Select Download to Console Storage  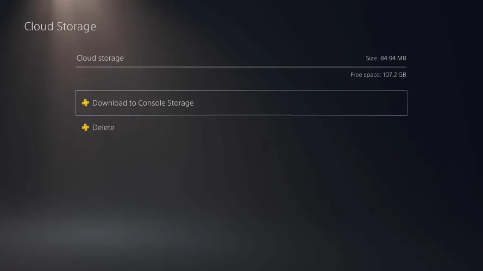click(241, 103)
